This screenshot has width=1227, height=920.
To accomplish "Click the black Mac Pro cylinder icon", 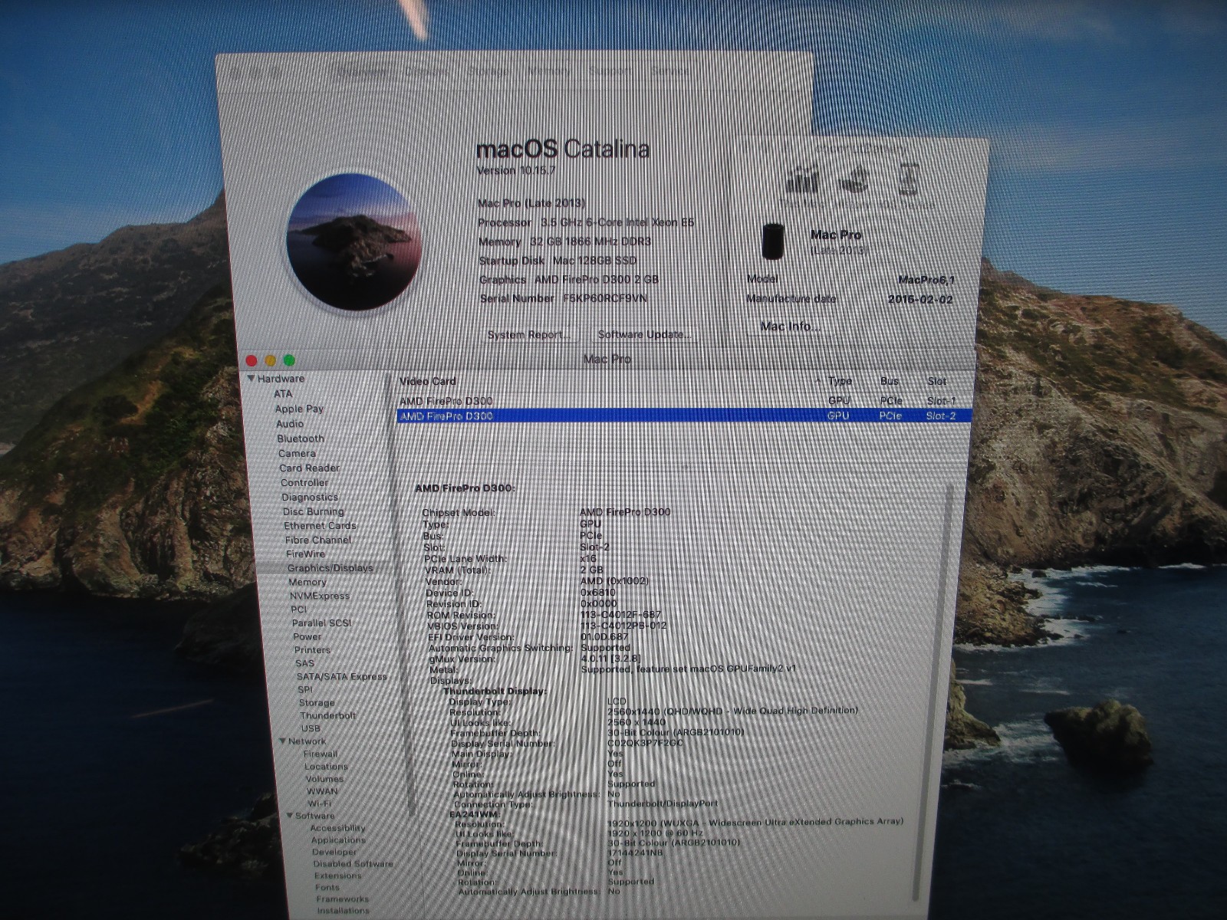I will tap(774, 241).
